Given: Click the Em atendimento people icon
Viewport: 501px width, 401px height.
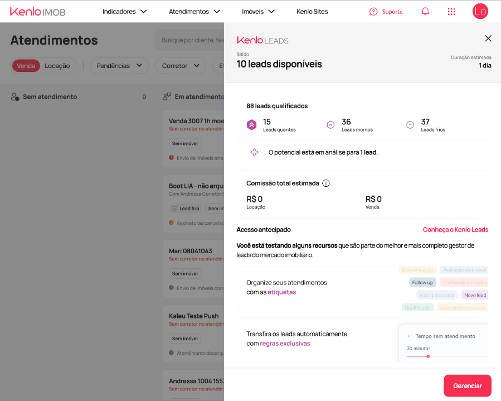Looking at the screenshot, I should click(x=167, y=96).
